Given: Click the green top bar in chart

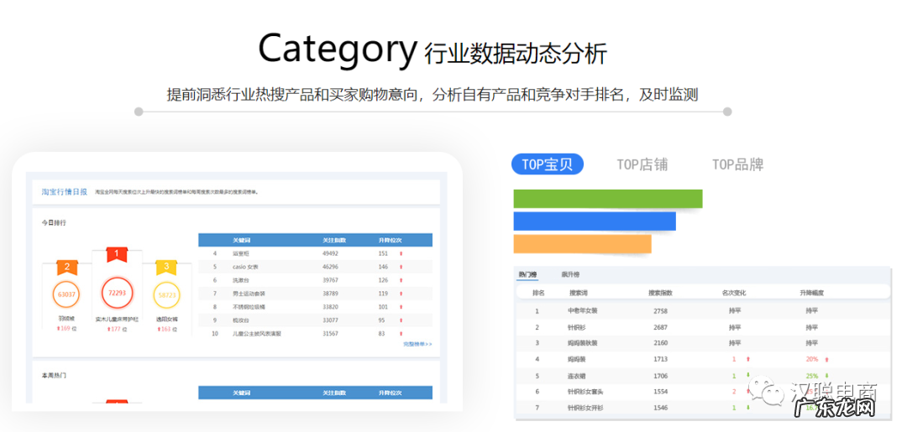Looking at the screenshot, I should coord(607,199).
